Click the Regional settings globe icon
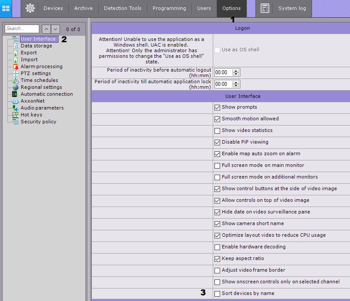Image resolution: width=350 pixels, height=301 pixels. click(x=16, y=87)
